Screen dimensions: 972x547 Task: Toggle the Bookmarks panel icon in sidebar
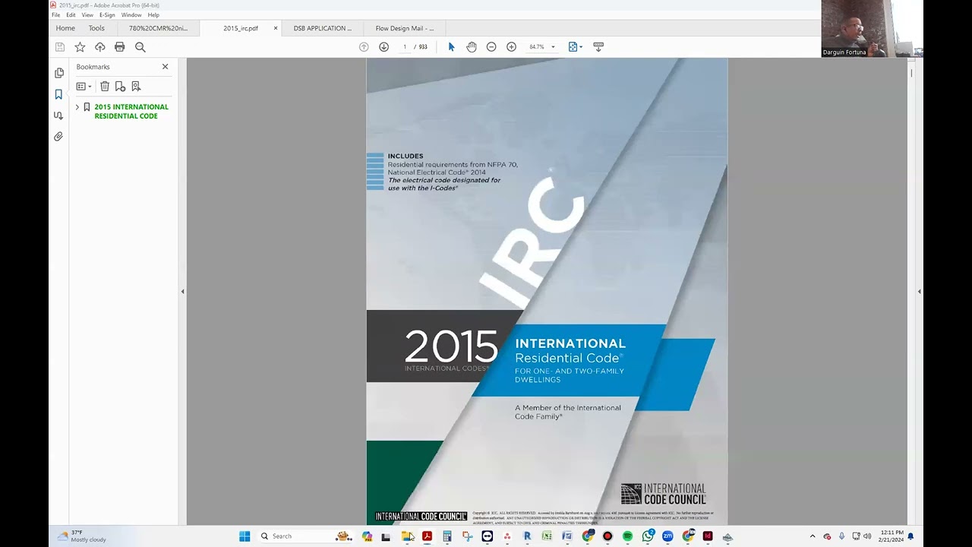[58, 94]
